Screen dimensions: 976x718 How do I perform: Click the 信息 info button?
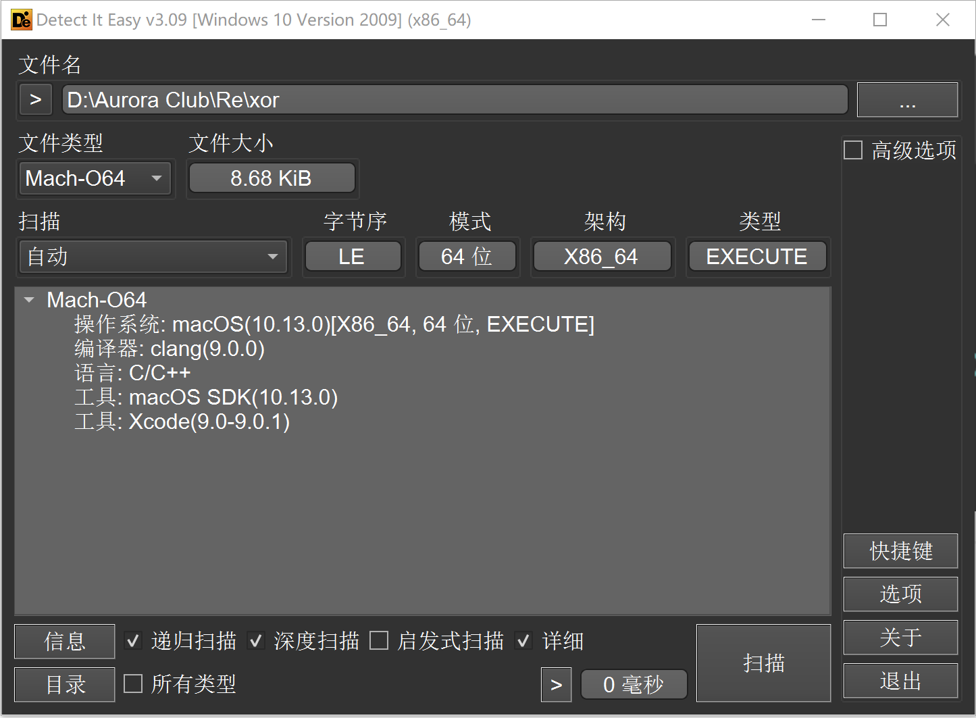tap(65, 642)
